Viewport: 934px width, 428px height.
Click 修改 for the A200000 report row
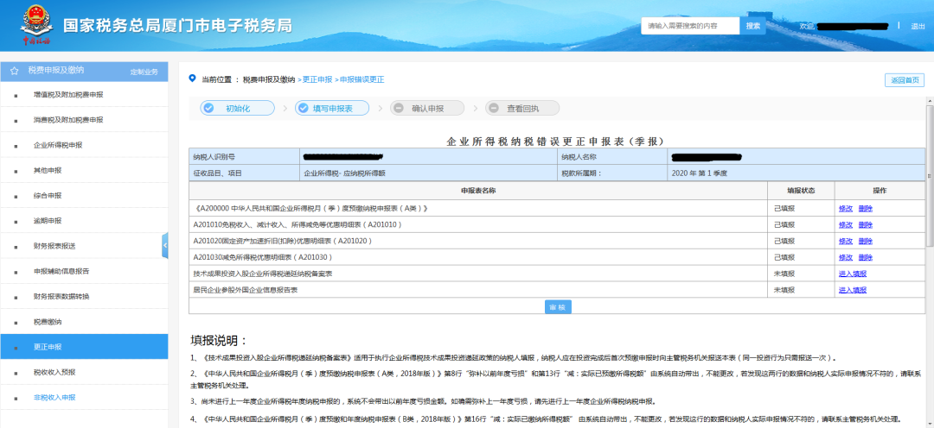click(x=845, y=209)
